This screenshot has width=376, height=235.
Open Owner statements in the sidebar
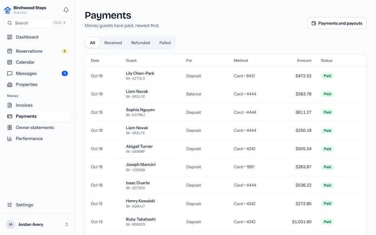(37, 127)
